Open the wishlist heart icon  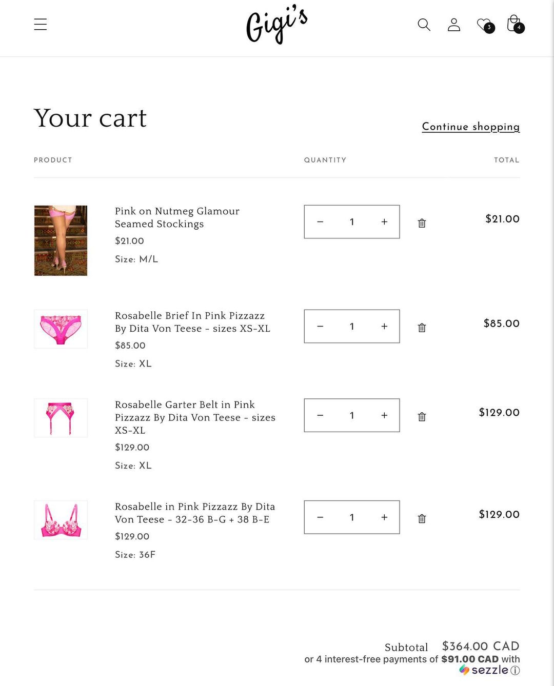pyautogui.click(x=484, y=25)
